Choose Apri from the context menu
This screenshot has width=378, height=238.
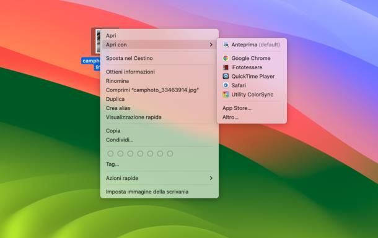159,36
